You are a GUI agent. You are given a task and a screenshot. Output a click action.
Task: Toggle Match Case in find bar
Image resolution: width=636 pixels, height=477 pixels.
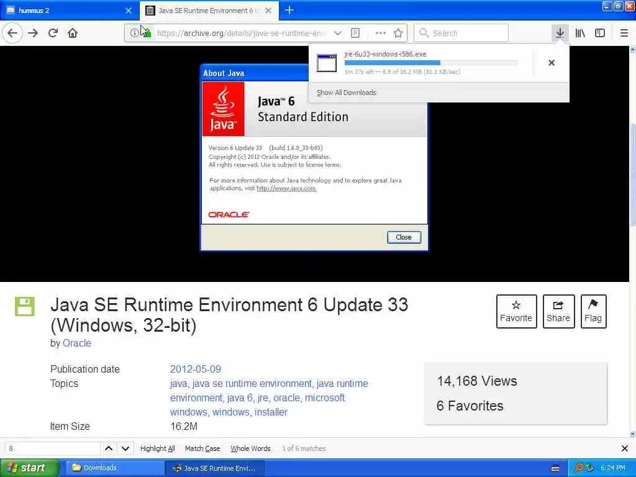(x=202, y=448)
